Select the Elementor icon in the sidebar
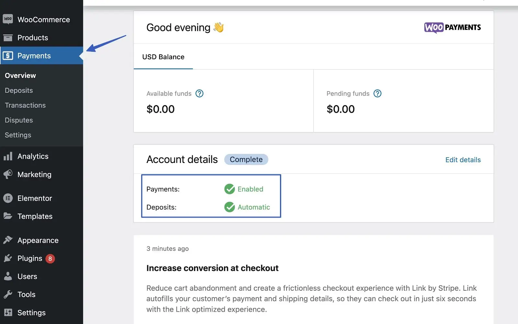This screenshot has width=518, height=324. coord(8,198)
